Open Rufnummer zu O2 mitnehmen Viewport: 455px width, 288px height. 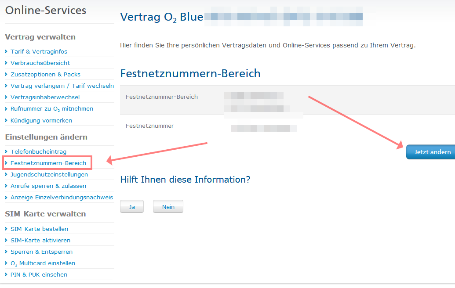[x=52, y=109]
